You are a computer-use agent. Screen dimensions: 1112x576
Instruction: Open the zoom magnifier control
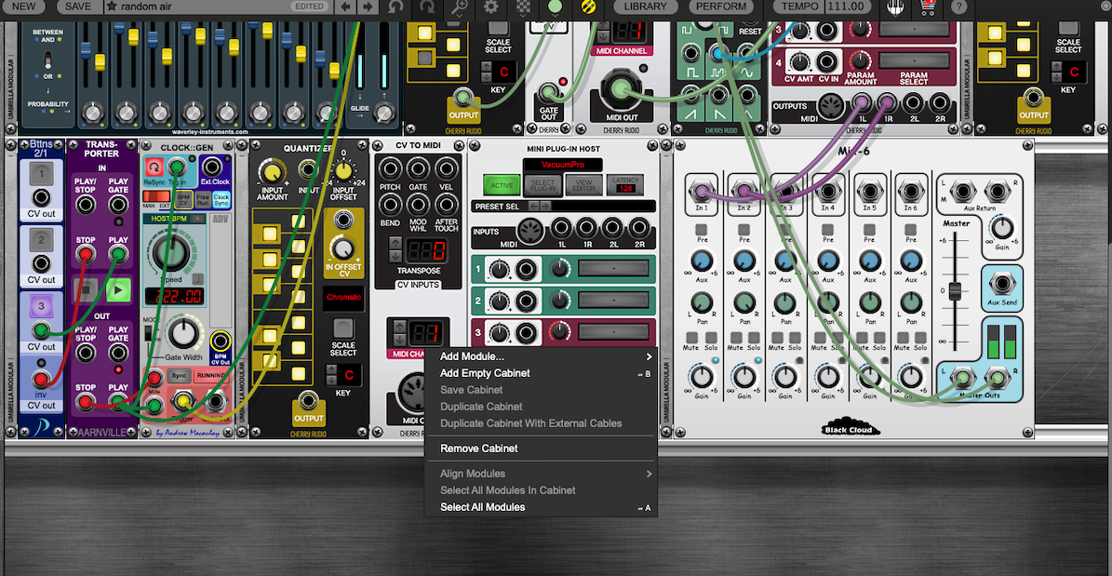click(x=458, y=7)
